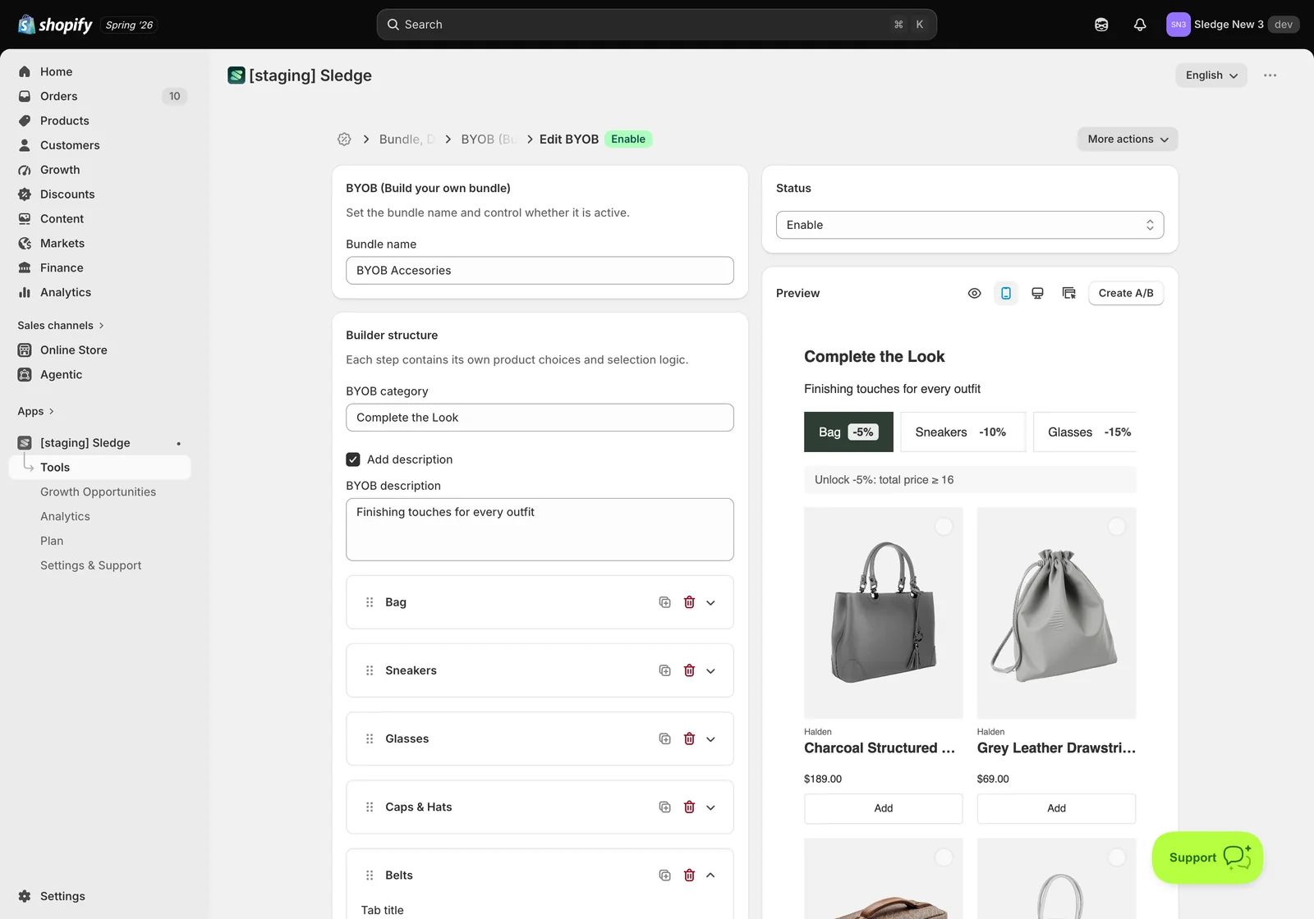Click the drag handle of the Sneakers step
This screenshot has width=1314, height=919.
(x=370, y=670)
